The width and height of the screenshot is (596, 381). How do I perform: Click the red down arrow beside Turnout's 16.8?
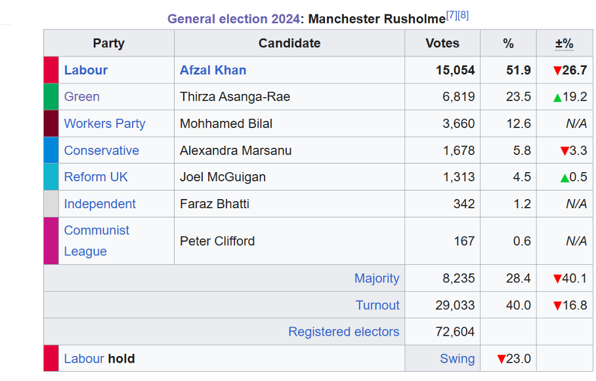[557, 305]
